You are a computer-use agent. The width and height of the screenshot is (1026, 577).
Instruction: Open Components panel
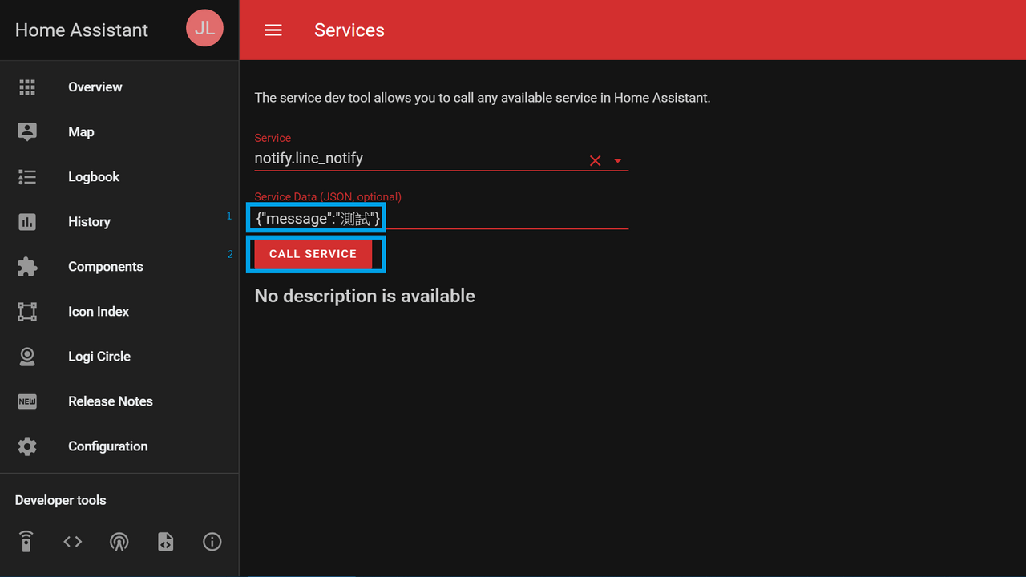(119, 267)
